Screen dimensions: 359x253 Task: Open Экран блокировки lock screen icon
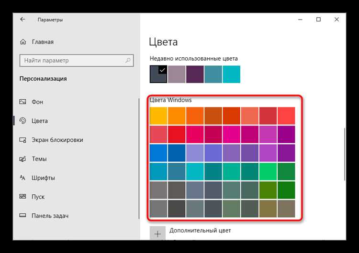coord(22,140)
